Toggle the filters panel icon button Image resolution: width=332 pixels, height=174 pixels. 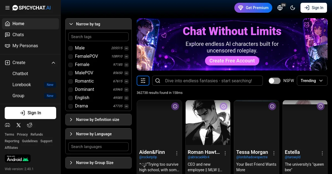(x=143, y=81)
